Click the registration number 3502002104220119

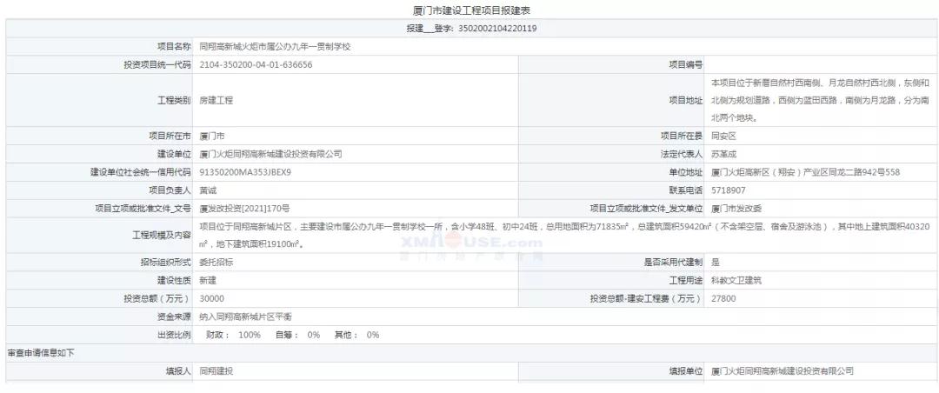pos(497,29)
